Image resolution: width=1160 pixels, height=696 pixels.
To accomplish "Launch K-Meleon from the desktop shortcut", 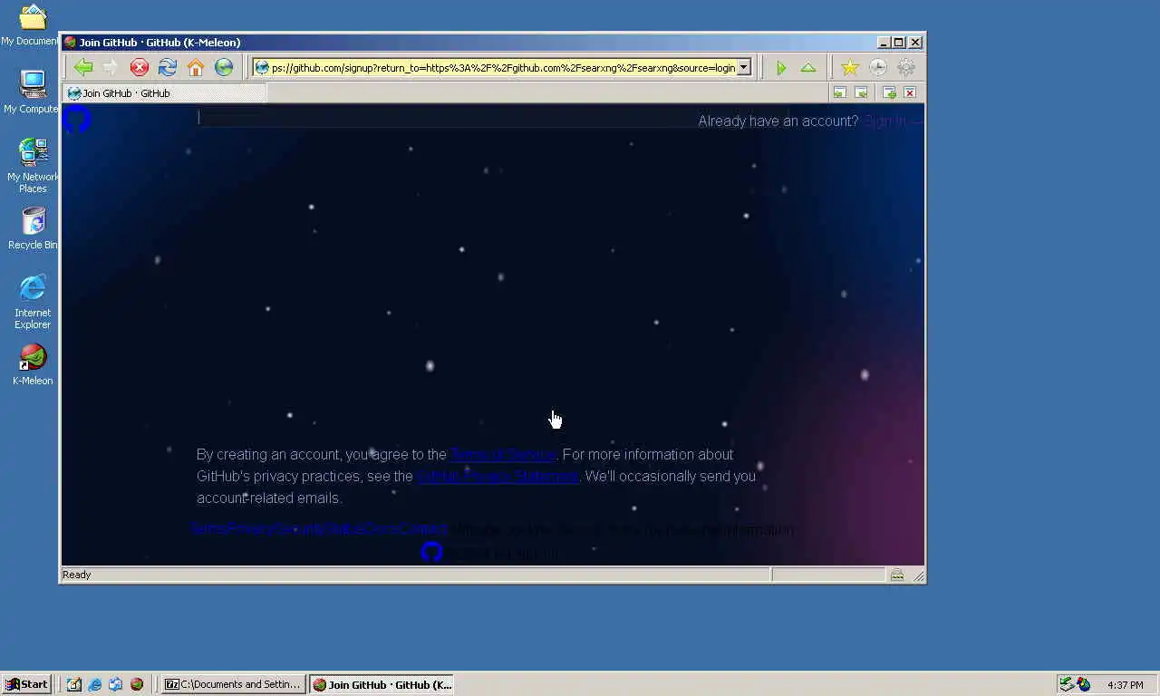I will [x=33, y=364].
